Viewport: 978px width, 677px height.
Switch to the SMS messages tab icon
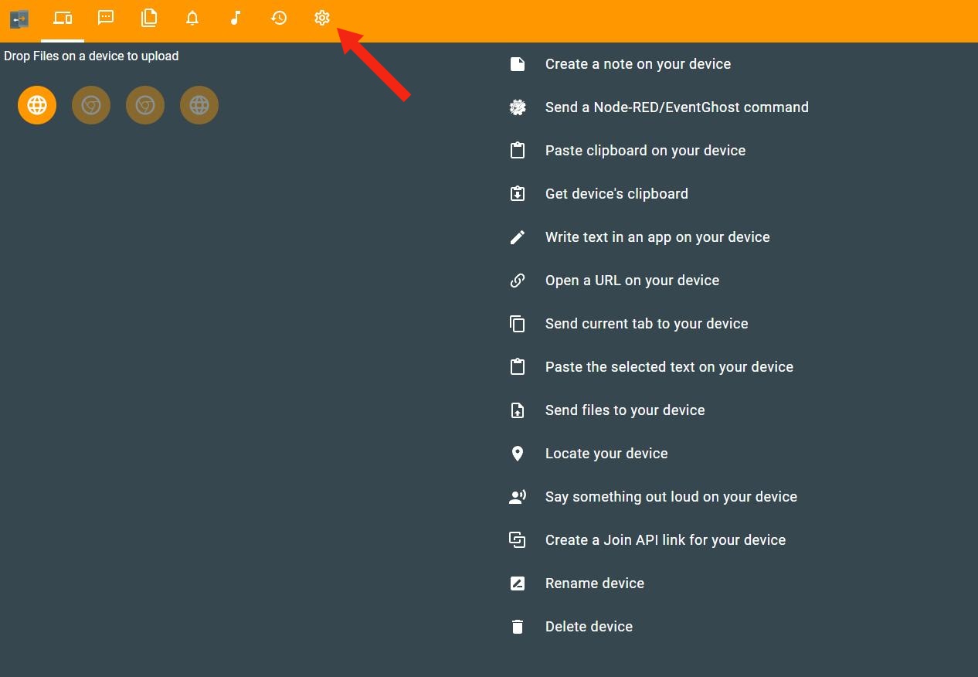(106, 18)
